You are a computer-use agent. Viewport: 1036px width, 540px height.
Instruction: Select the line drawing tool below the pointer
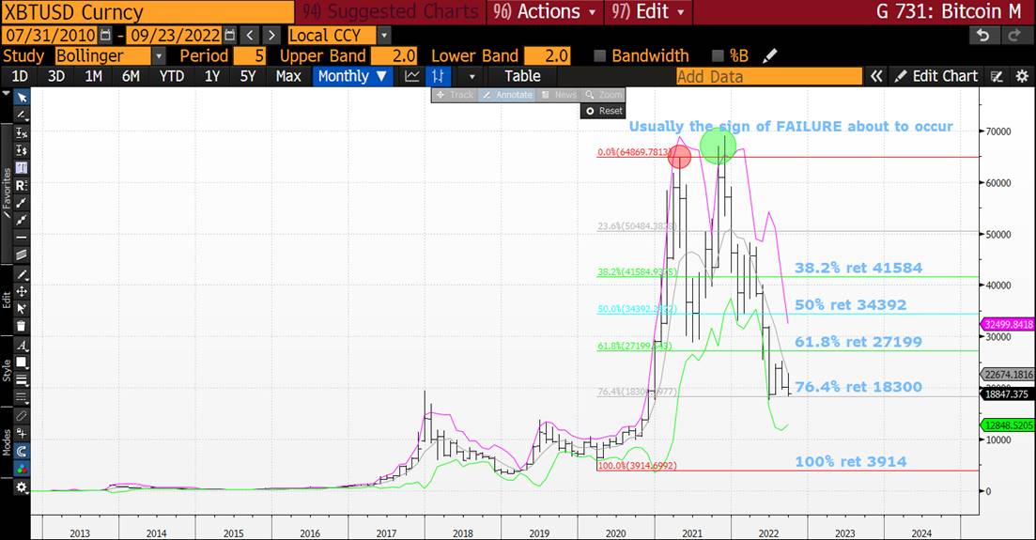tap(22, 115)
